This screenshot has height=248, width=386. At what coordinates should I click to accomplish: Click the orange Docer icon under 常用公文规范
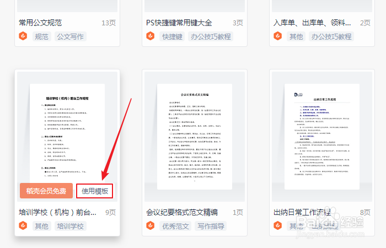tap(23, 36)
